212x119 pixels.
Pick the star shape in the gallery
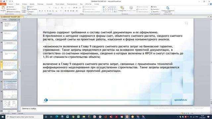(115, 12)
